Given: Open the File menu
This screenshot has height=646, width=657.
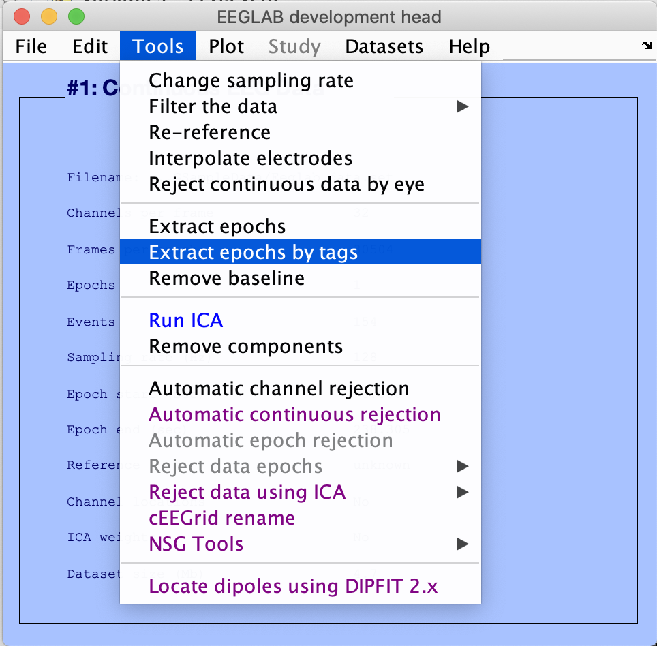Looking at the screenshot, I should click(31, 46).
